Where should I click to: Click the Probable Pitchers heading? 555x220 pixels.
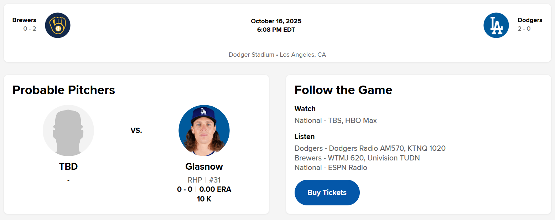pos(64,90)
